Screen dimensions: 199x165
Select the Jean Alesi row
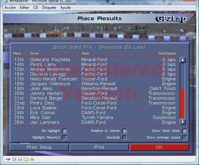tap(95, 89)
